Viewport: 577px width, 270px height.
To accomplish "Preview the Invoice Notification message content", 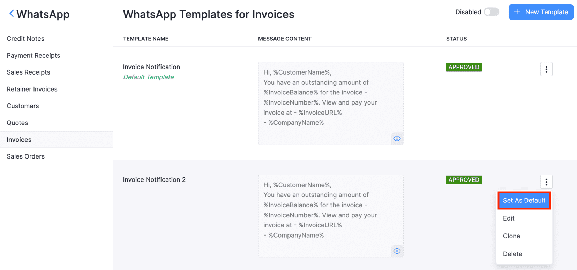I will (397, 139).
